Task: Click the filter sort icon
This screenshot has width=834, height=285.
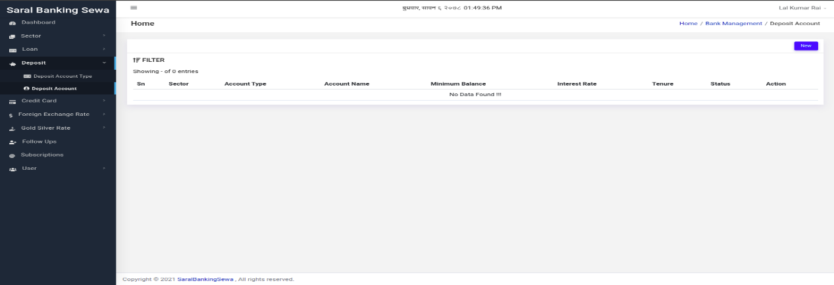Action: [136, 60]
